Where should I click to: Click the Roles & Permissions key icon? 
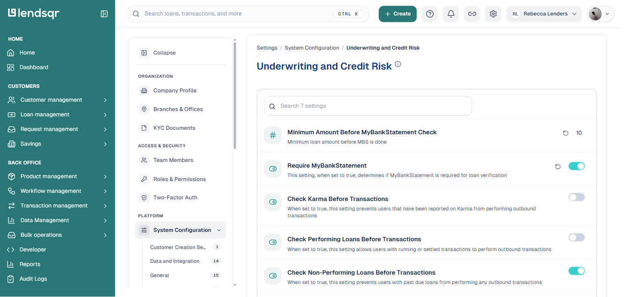[x=144, y=179]
